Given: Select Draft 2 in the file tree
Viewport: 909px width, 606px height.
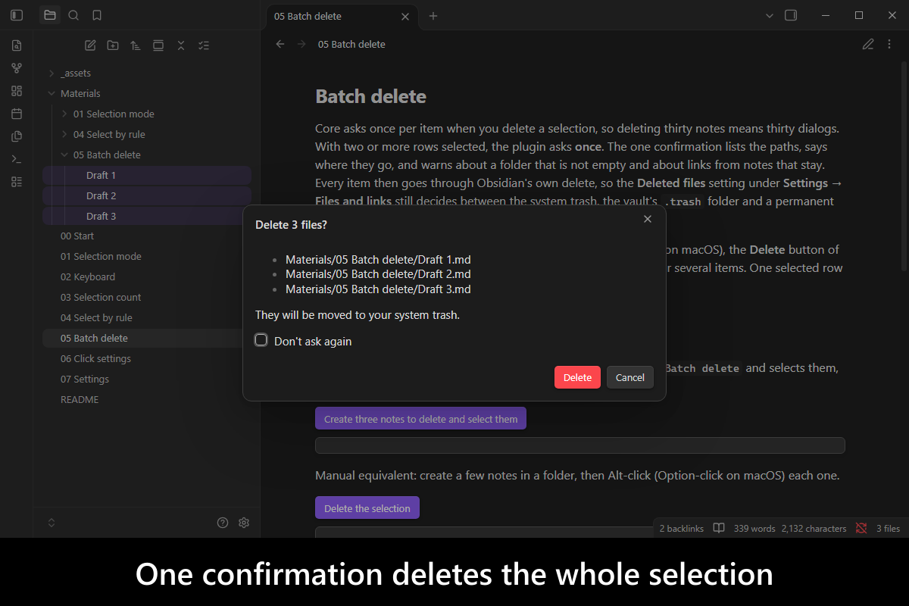Looking at the screenshot, I should pos(147,195).
